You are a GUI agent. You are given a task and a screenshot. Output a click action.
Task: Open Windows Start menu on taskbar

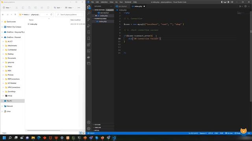tap(4, 138)
